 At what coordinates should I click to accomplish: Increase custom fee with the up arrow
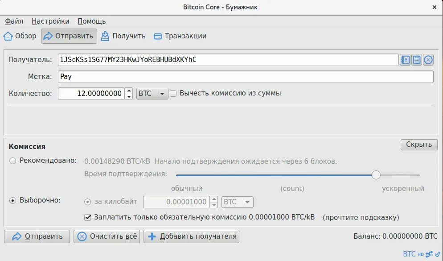214,199
